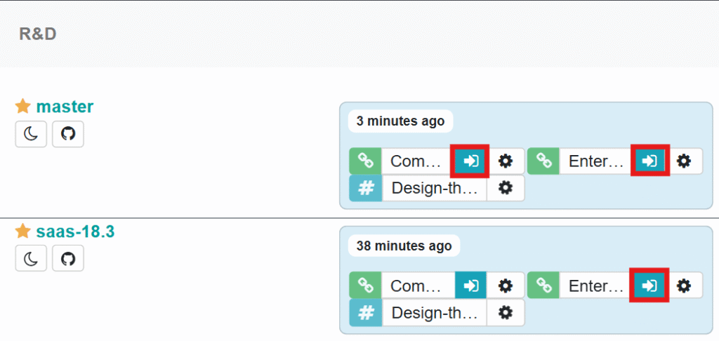The image size is (719, 341).
Task: Open the GitHub icon under the master branch
Action: 68,134
